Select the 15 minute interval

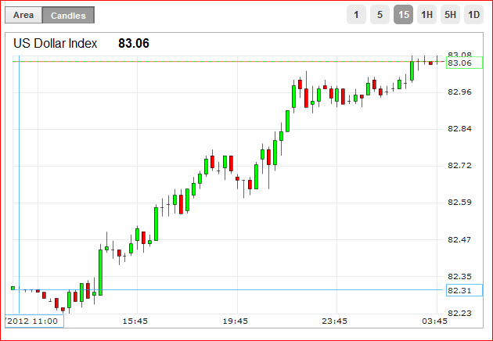tap(403, 14)
